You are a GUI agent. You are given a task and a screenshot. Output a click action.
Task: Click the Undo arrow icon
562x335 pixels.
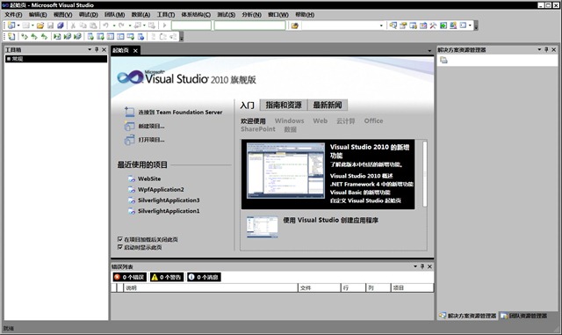[x=106, y=25]
